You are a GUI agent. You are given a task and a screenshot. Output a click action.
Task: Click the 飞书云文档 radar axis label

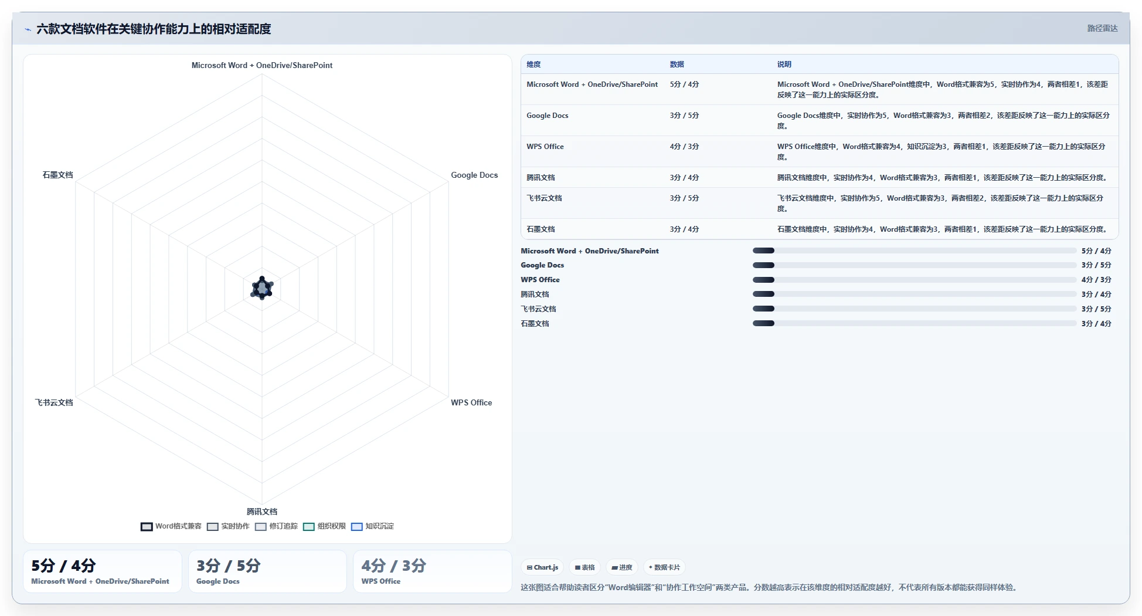[x=54, y=403]
